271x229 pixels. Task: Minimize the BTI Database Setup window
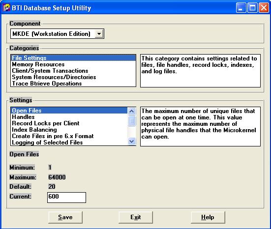click(x=241, y=8)
